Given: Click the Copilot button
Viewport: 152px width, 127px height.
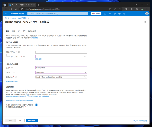Looking at the screenshot, I should point(96,14).
